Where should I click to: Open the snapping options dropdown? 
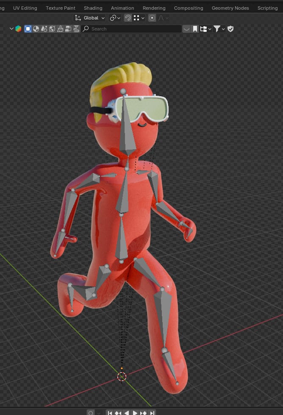(x=139, y=18)
